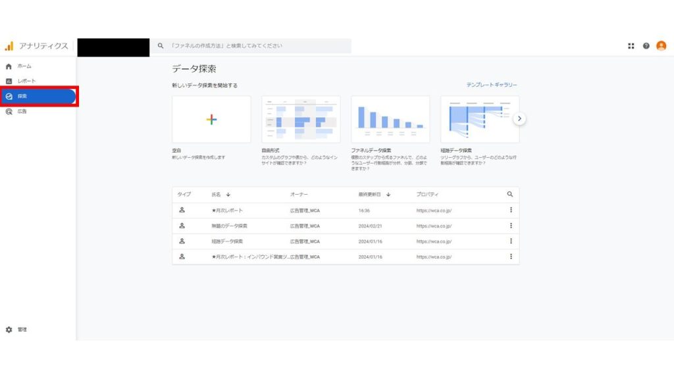Open the ★月次レポート：インバウンド exploration

249,257
